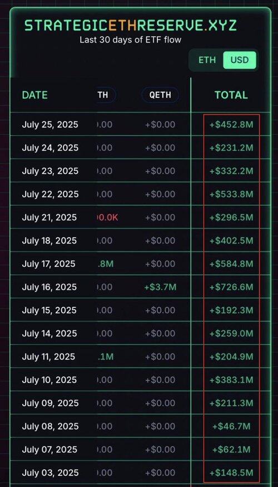Click the +$584.8M total for July 17
Image resolution: width=278 pixels, height=487 pixels.
[x=231, y=264]
